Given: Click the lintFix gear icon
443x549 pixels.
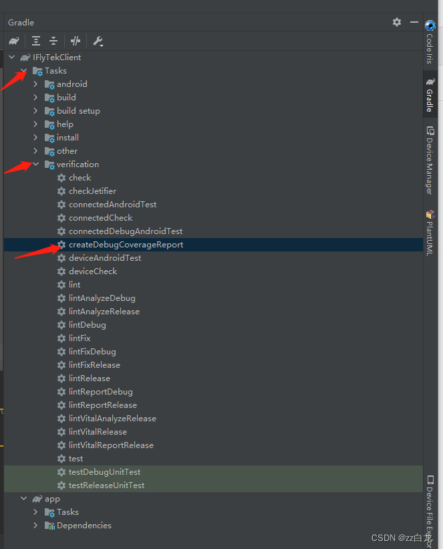Looking at the screenshot, I should (61, 338).
